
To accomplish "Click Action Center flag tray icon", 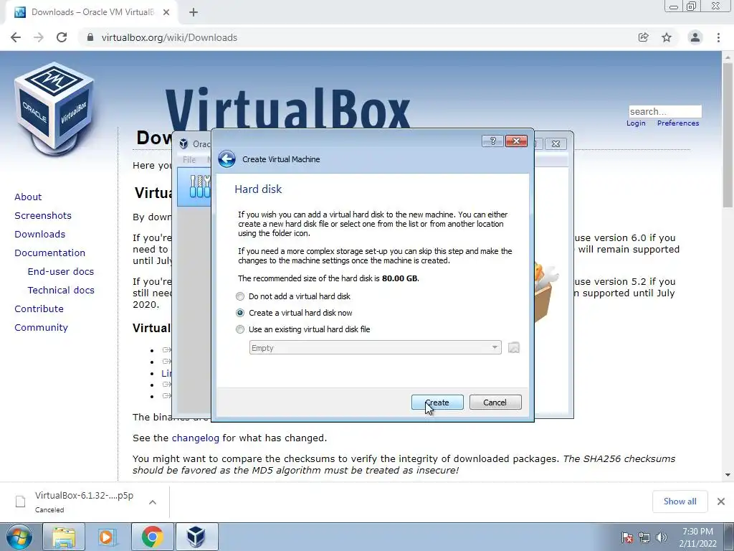I will (x=627, y=538).
